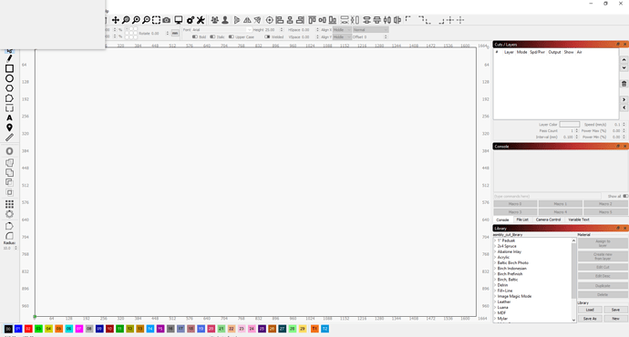Toggle the Welded text switch
The height and width of the screenshot is (337, 629).
267,36
